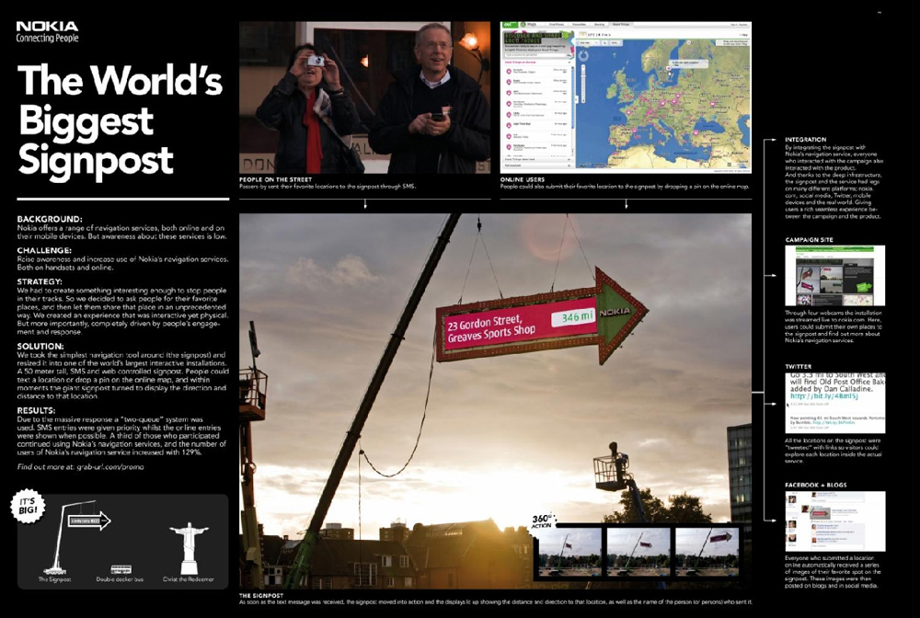Click the 360° Action badge

tap(543, 521)
